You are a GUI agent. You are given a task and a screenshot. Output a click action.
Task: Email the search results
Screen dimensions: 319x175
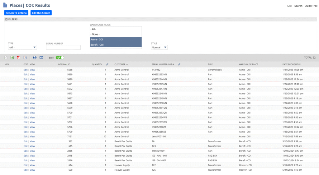tap(41, 58)
